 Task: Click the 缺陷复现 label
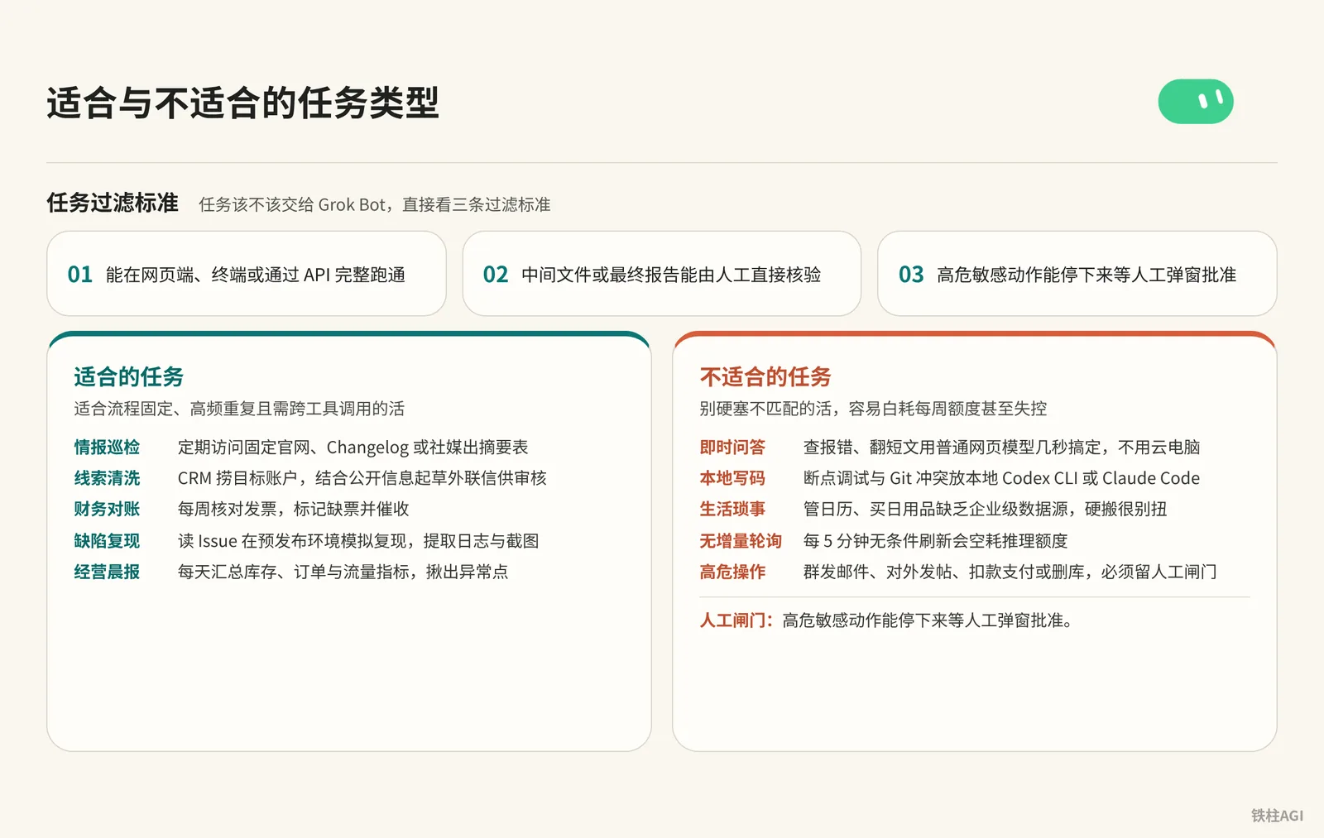click(x=107, y=541)
